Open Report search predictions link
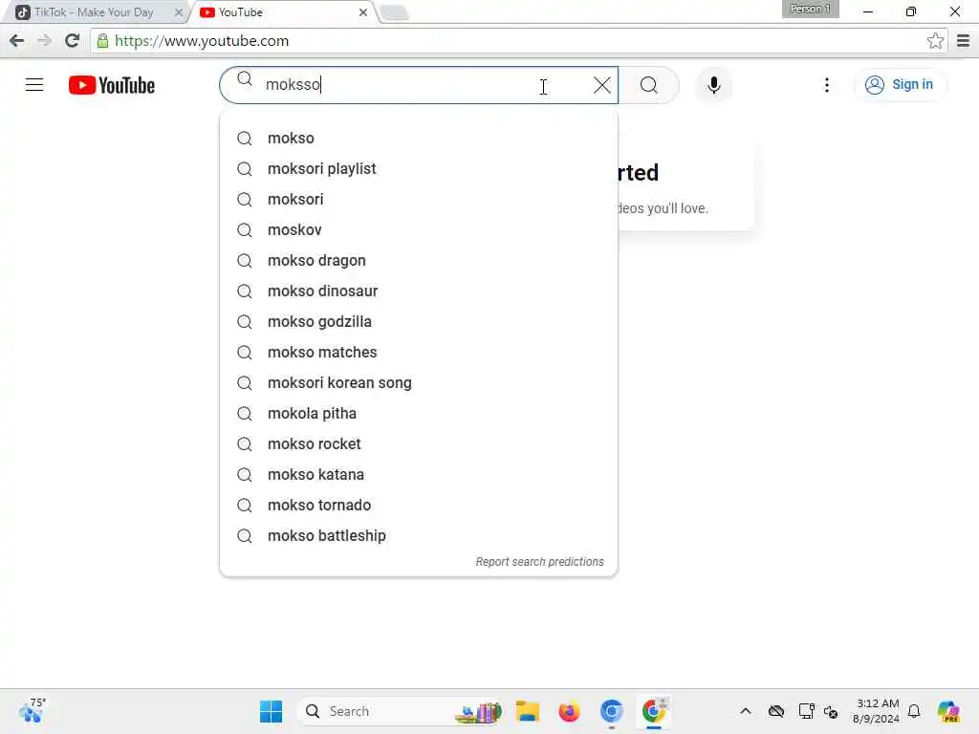This screenshot has height=734, width=979. point(539,562)
